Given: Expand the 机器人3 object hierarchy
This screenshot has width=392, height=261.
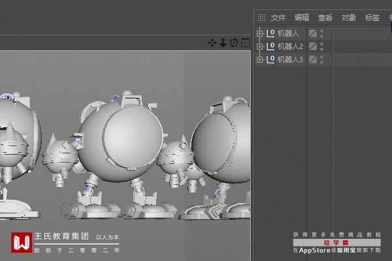Looking at the screenshot, I should pyautogui.click(x=260, y=59).
